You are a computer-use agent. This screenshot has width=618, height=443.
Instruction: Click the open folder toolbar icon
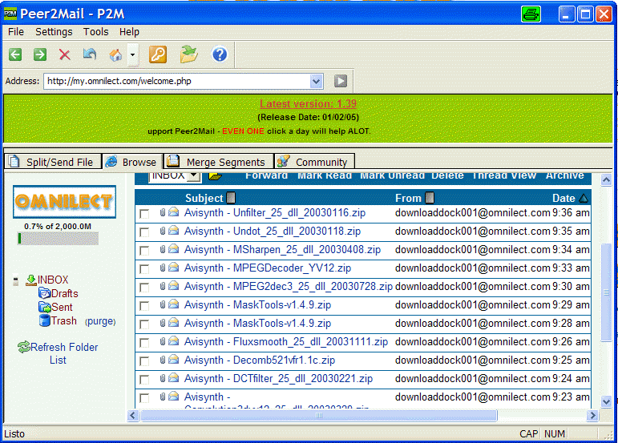[189, 54]
